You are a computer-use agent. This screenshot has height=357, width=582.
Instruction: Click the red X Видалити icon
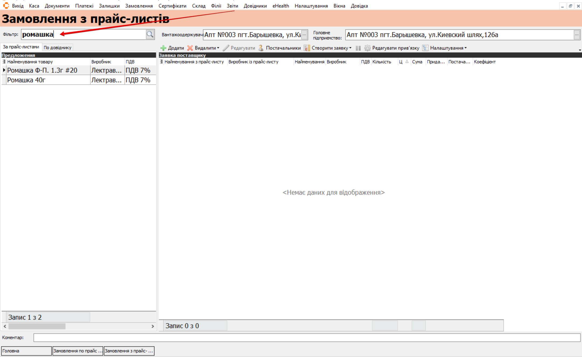pyautogui.click(x=190, y=48)
